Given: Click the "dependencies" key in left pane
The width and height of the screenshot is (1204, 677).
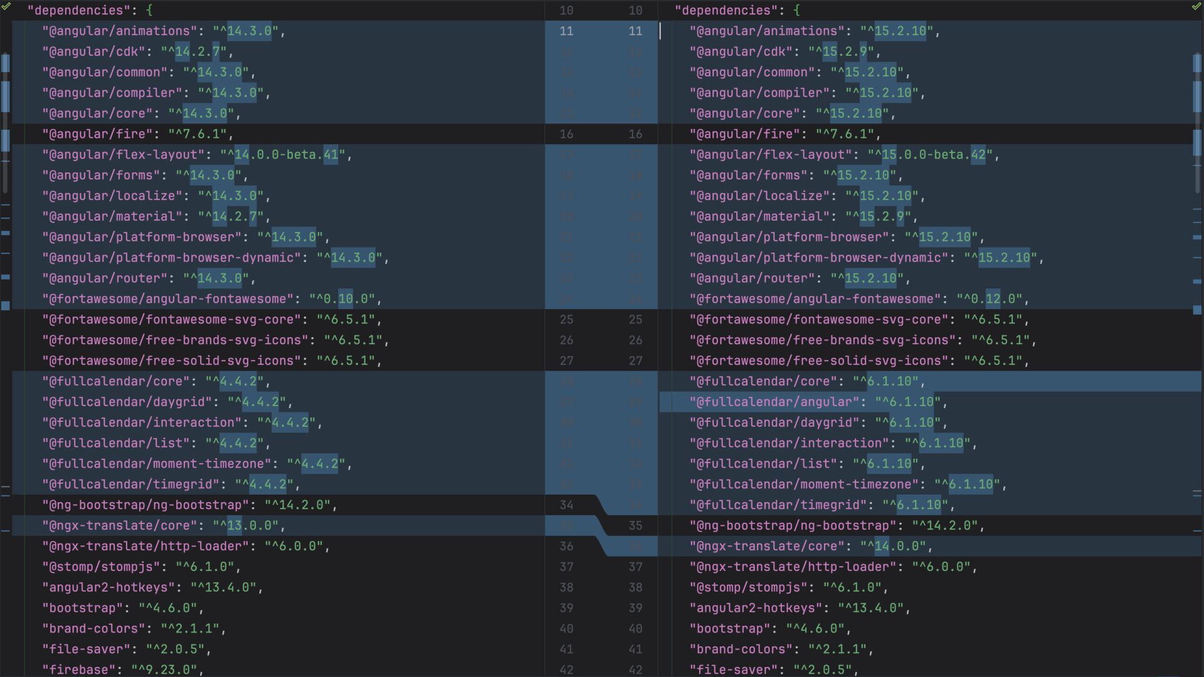Looking at the screenshot, I should pyautogui.click(x=70, y=10).
